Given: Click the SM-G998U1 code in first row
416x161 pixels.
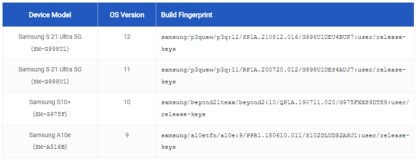Looking at the screenshot, I should pos(50,49).
